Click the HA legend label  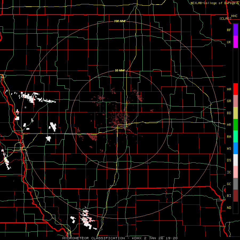pos(229,89)
